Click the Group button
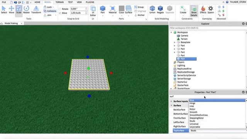Image resolution: width=247 pixels, height=139 pixels. pos(139,7)
